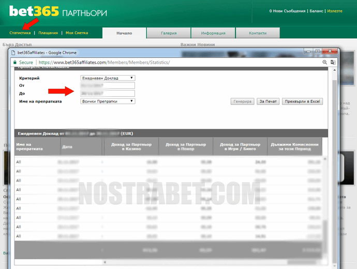Click the До date field

(108, 93)
